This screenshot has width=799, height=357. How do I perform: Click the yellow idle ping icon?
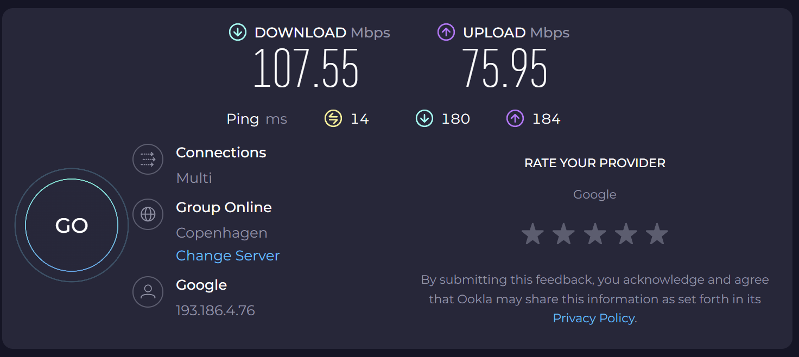click(x=333, y=118)
